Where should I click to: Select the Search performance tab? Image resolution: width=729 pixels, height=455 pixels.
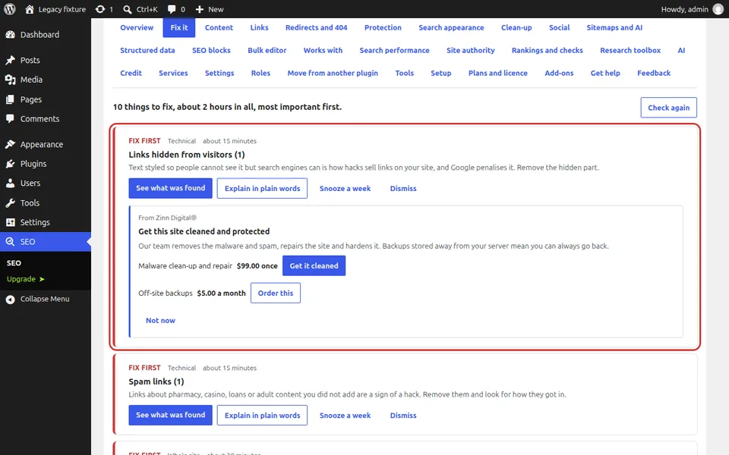point(394,50)
